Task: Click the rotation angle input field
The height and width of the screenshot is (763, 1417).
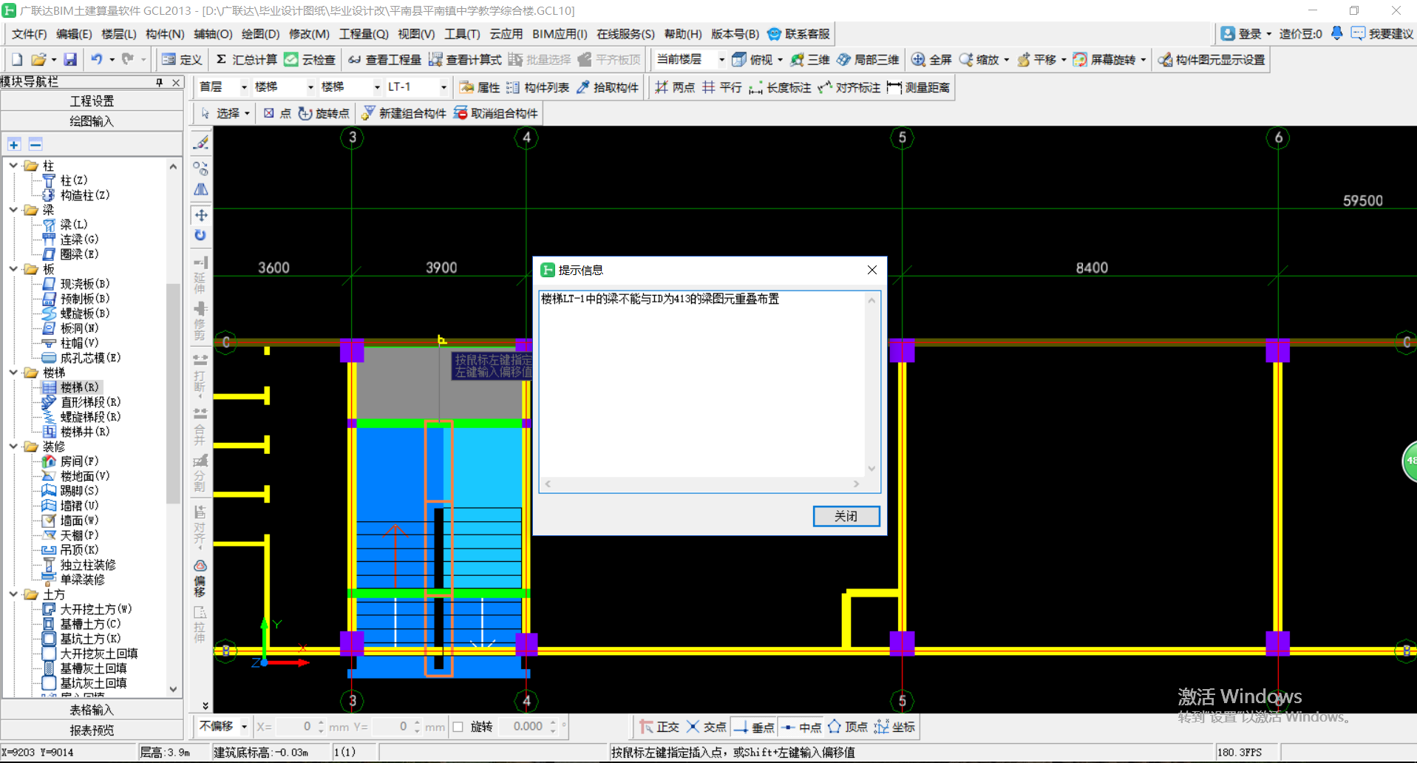Action: (x=523, y=727)
